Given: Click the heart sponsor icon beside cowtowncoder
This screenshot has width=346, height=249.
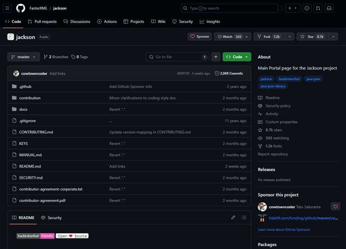Looking at the screenshot, I should pyautogui.click(x=335, y=207).
